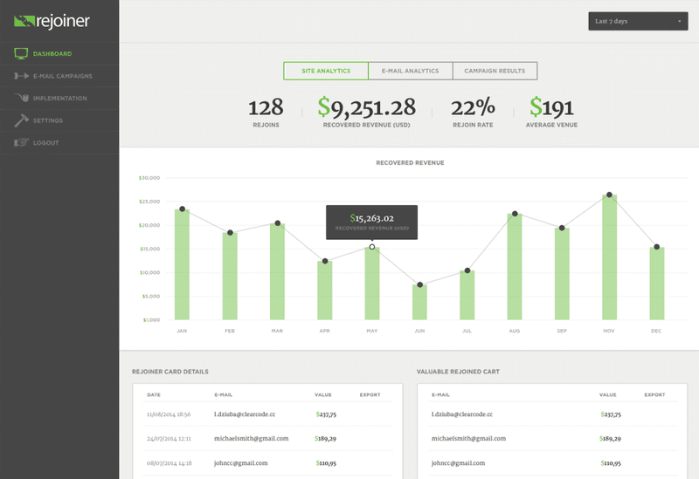699x479 pixels.
Task: Select the May data point on chart
Action: coord(372,247)
